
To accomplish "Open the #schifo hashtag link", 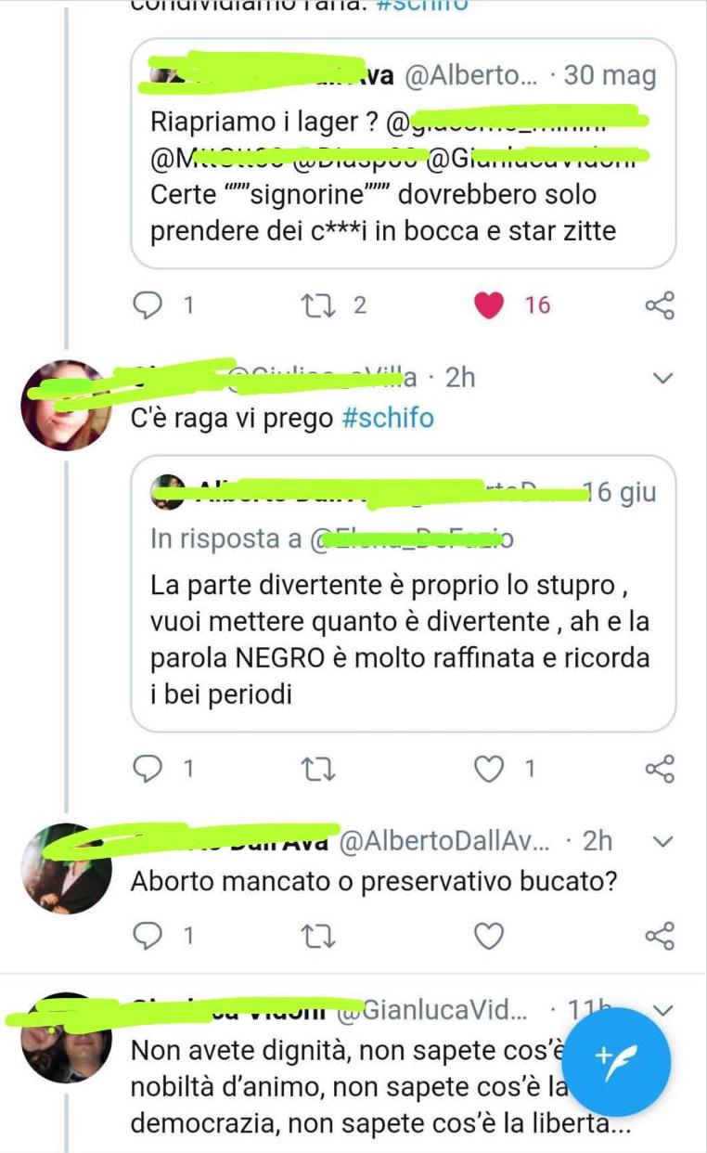I will coord(387,418).
